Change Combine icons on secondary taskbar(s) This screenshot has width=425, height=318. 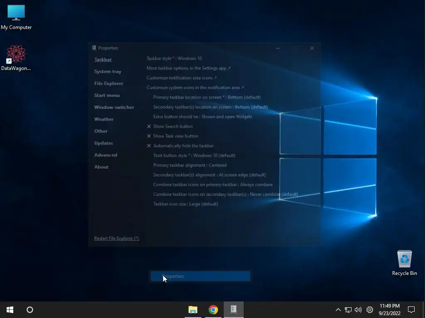tap(225, 195)
